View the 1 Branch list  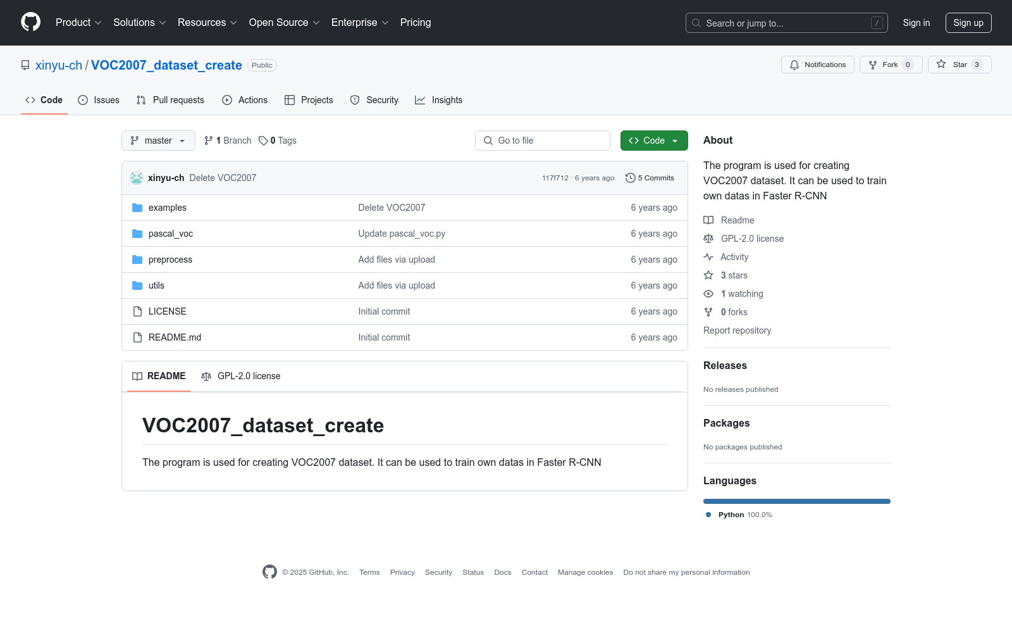pyautogui.click(x=228, y=141)
